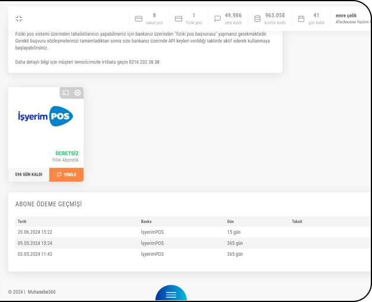The height and width of the screenshot is (302, 372).
Task: Click the Gün column header
Action: (x=230, y=221)
